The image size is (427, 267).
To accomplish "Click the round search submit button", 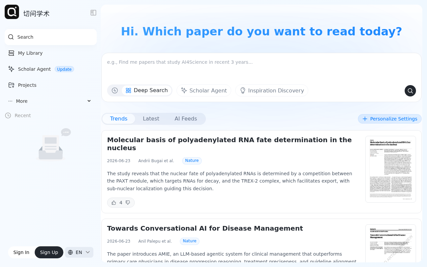I will pyautogui.click(x=410, y=91).
